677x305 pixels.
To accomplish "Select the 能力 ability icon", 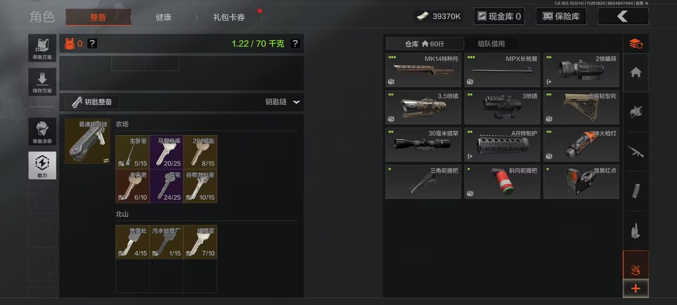I will pos(42,166).
